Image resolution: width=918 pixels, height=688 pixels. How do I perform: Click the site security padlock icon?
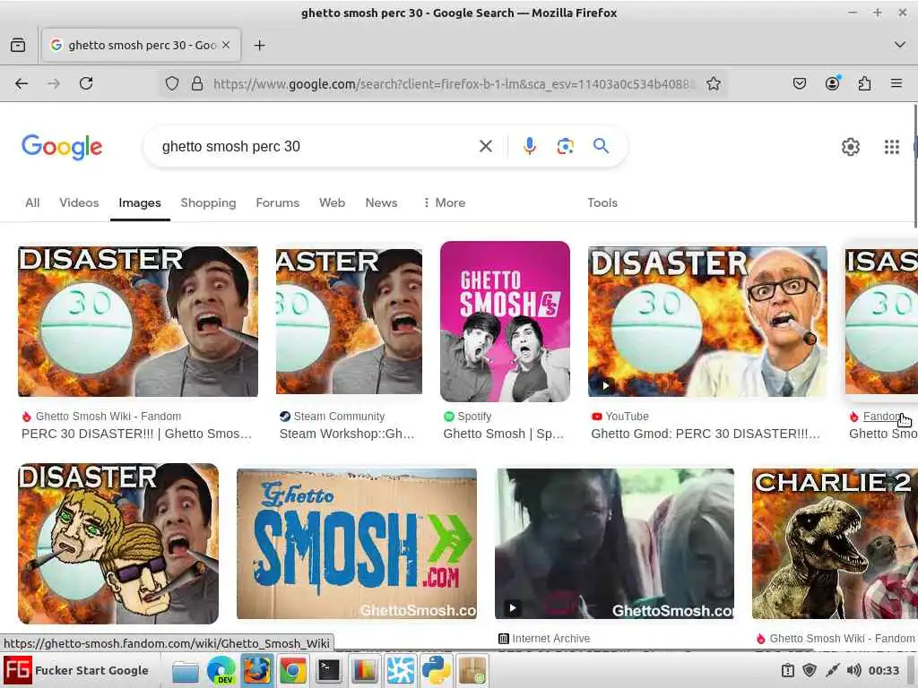click(x=197, y=83)
